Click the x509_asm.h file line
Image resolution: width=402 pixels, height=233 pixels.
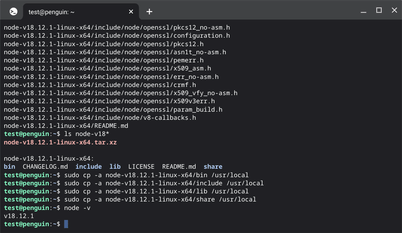108,69
